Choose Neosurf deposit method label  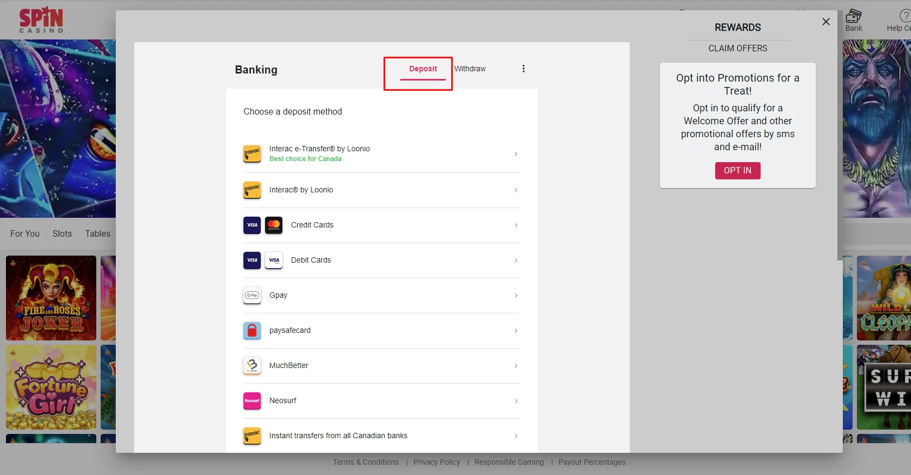283,401
